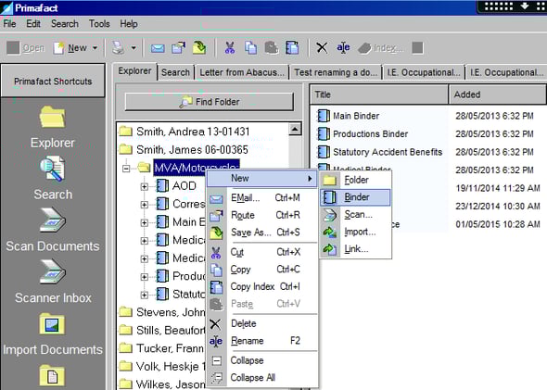
Task: Click the Open toolbar button
Action: [x=26, y=48]
